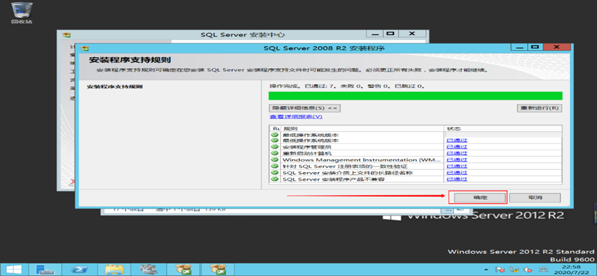Launch Windows PowerShell from the taskbar

click(80, 269)
